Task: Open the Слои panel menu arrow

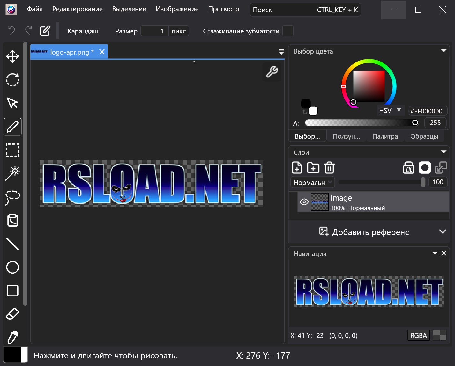Action: point(444,152)
